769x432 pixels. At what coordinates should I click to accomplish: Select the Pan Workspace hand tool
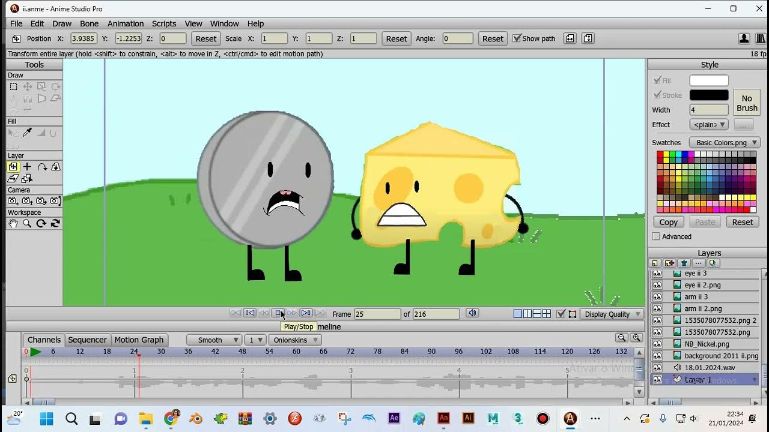[13, 223]
